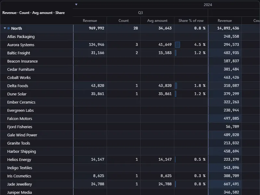This screenshot has width=260, height=195.
Task: Click North Q3 count value 28
Action: [136, 28]
